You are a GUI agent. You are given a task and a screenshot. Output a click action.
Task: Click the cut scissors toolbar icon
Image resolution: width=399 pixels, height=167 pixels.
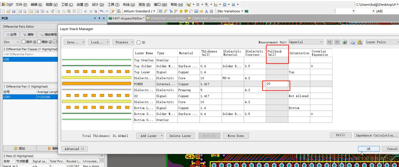tap(59, 11)
